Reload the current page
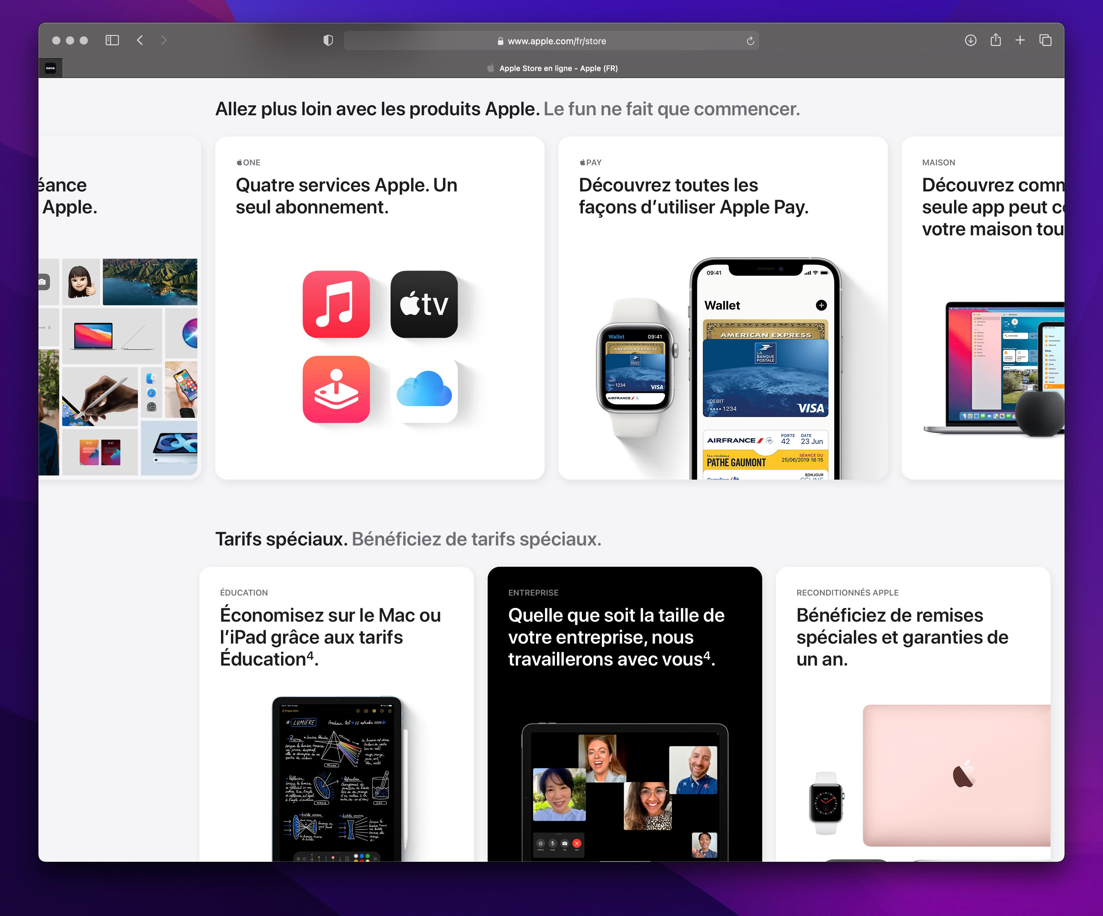 (750, 41)
